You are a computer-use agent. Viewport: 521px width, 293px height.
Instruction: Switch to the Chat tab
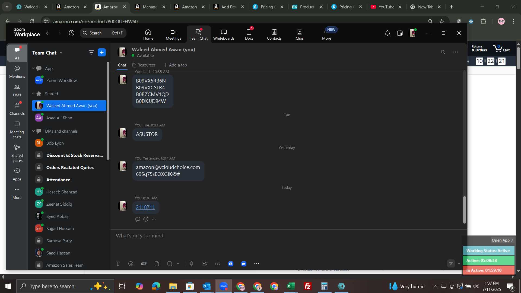(x=122, y=65)
